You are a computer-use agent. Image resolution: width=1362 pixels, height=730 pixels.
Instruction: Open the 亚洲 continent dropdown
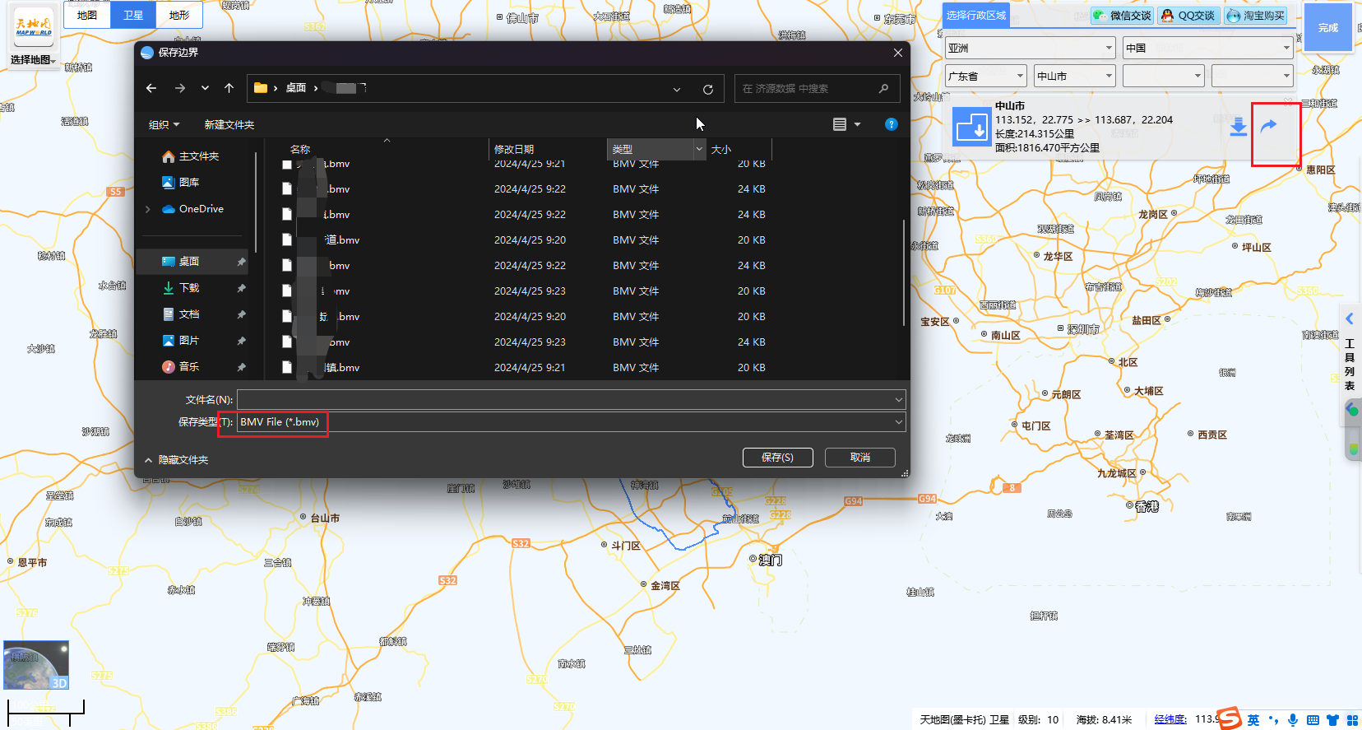[1031, 48]
